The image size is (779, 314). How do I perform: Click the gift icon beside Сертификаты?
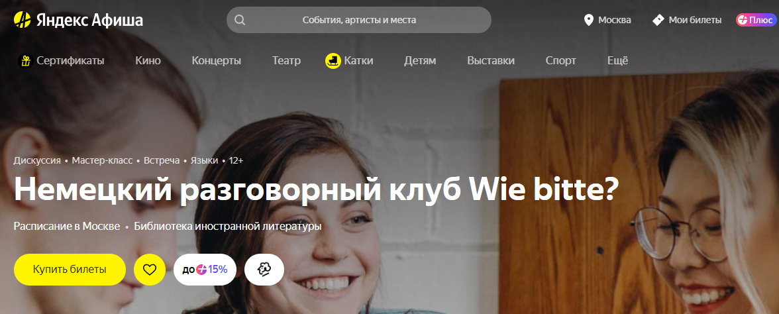tap(25, 61)
